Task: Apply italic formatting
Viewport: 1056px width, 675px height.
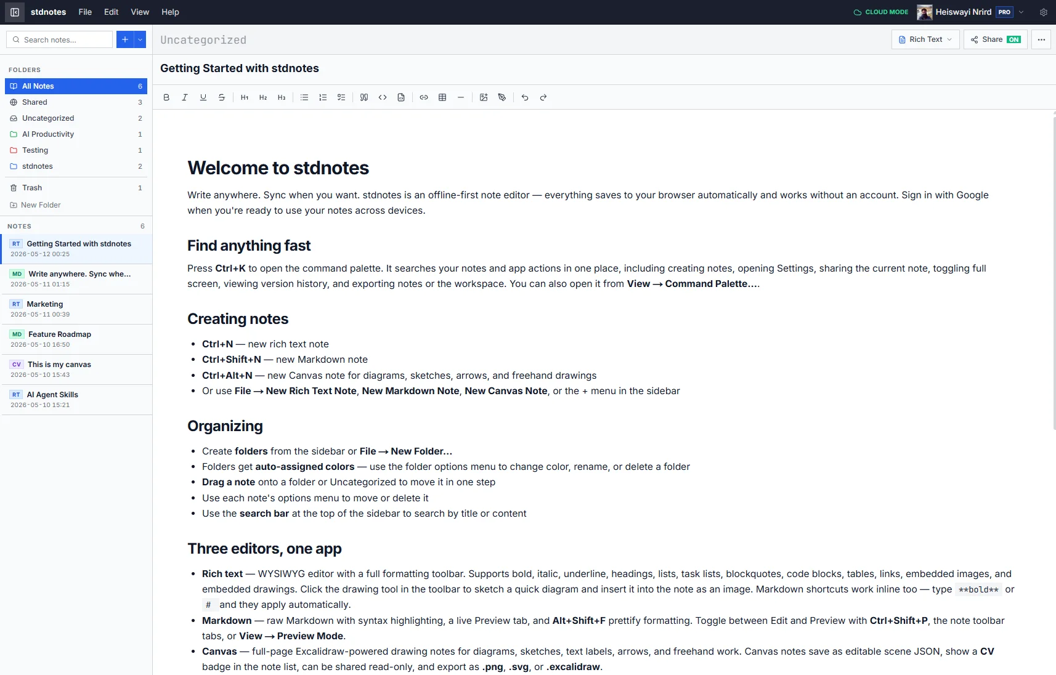Action: 185,97
